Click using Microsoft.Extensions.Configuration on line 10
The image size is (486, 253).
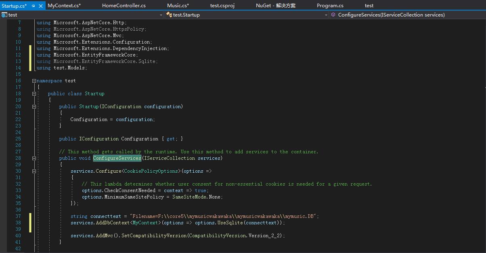click(x=94, y=42)
